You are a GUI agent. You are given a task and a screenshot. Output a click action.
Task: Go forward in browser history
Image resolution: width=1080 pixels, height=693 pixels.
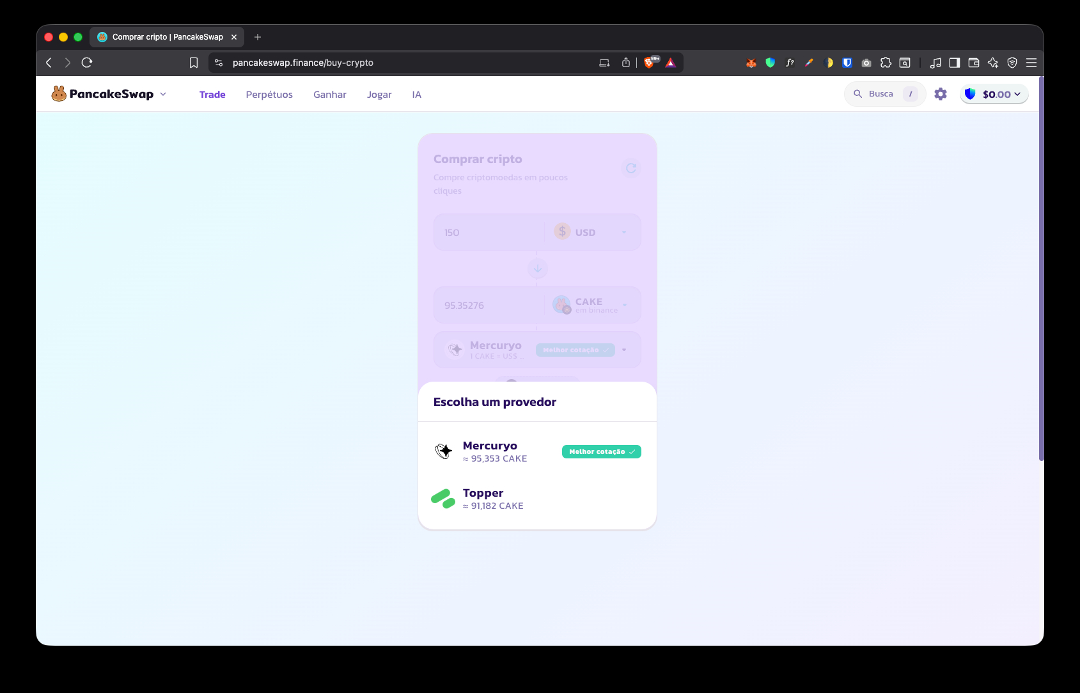tap(67, 63)
